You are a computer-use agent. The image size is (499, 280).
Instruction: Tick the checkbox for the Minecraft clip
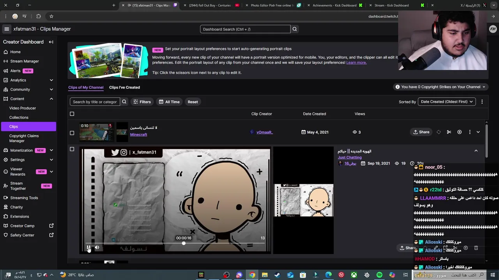pos(72,133)
